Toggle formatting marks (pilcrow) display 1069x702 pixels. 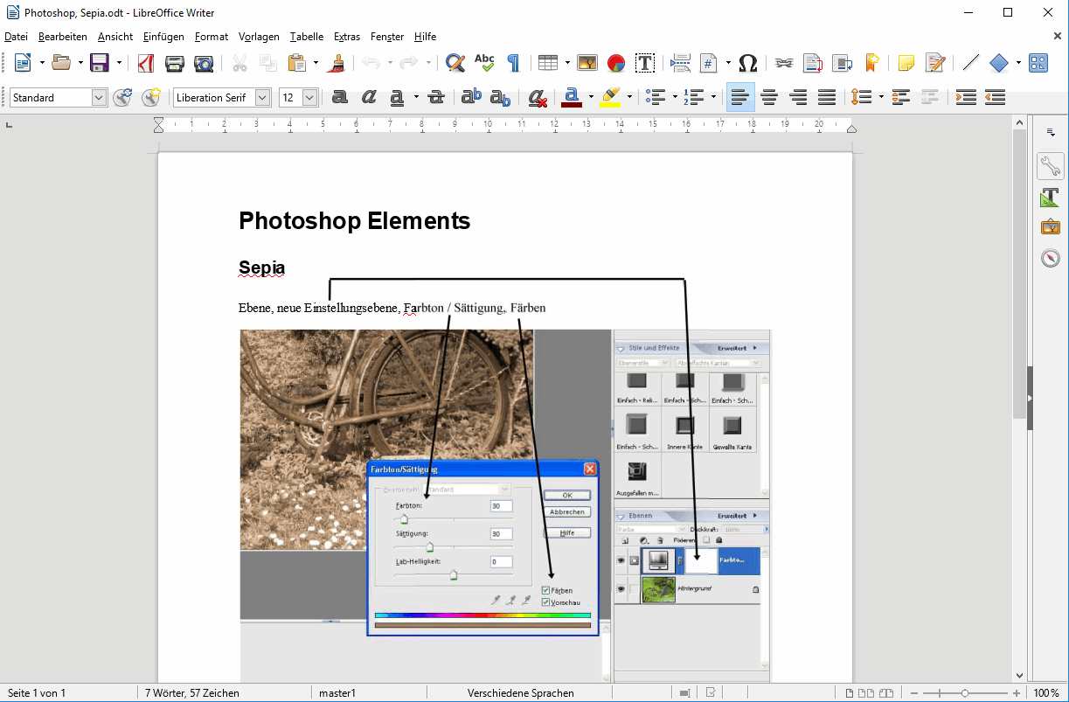513,63
